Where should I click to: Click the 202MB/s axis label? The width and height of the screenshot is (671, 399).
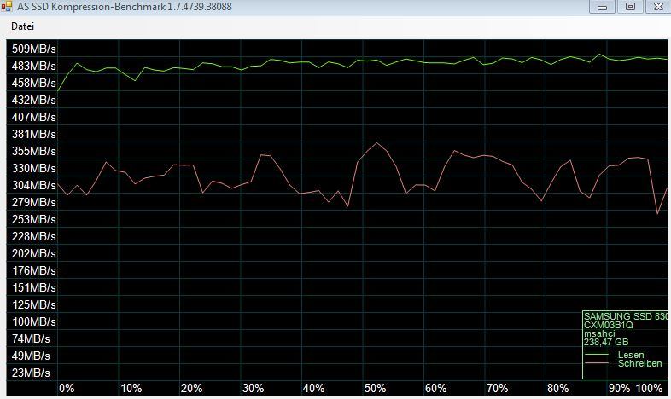(34, 253)
